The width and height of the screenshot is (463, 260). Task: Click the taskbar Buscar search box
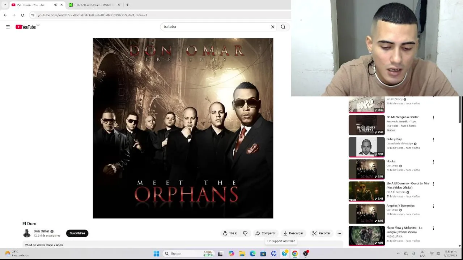pos(188,253)
